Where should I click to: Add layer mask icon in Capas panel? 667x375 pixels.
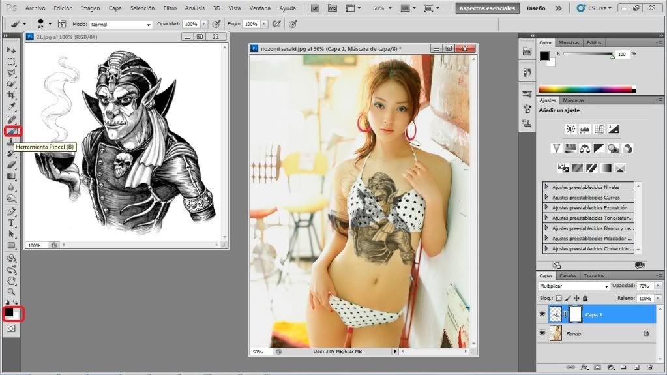[598, 367]
